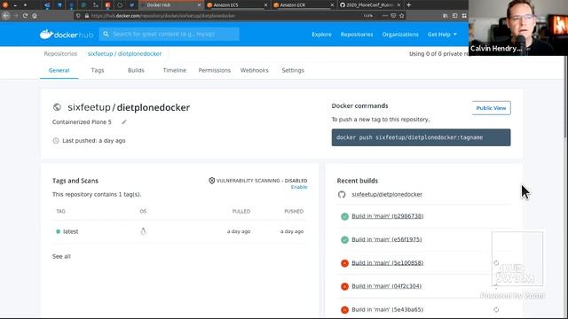The image size is (568, 319).
Task: Click the sixfeetup/dietplonedocker source repository link
Action: (387, 195)
